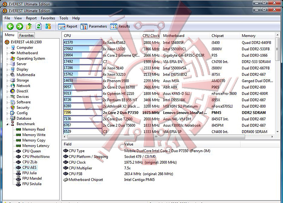This screenshot has width=283, height=203.
Task: Expand the Storage tree node
Action: tap(7, 81)
